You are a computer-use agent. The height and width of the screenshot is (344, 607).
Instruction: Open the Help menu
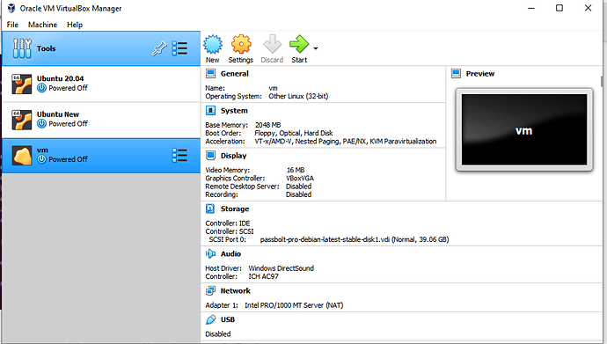(75, 25)
